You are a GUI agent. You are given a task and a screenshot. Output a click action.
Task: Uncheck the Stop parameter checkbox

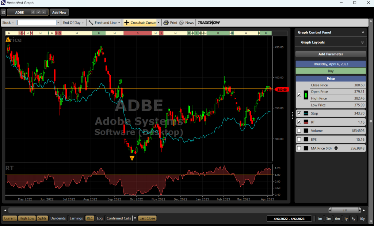[299, 113]
